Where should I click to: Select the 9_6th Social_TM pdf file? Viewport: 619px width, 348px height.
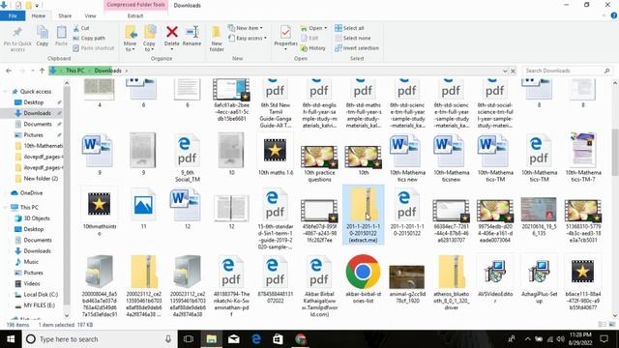pos(187,158)
